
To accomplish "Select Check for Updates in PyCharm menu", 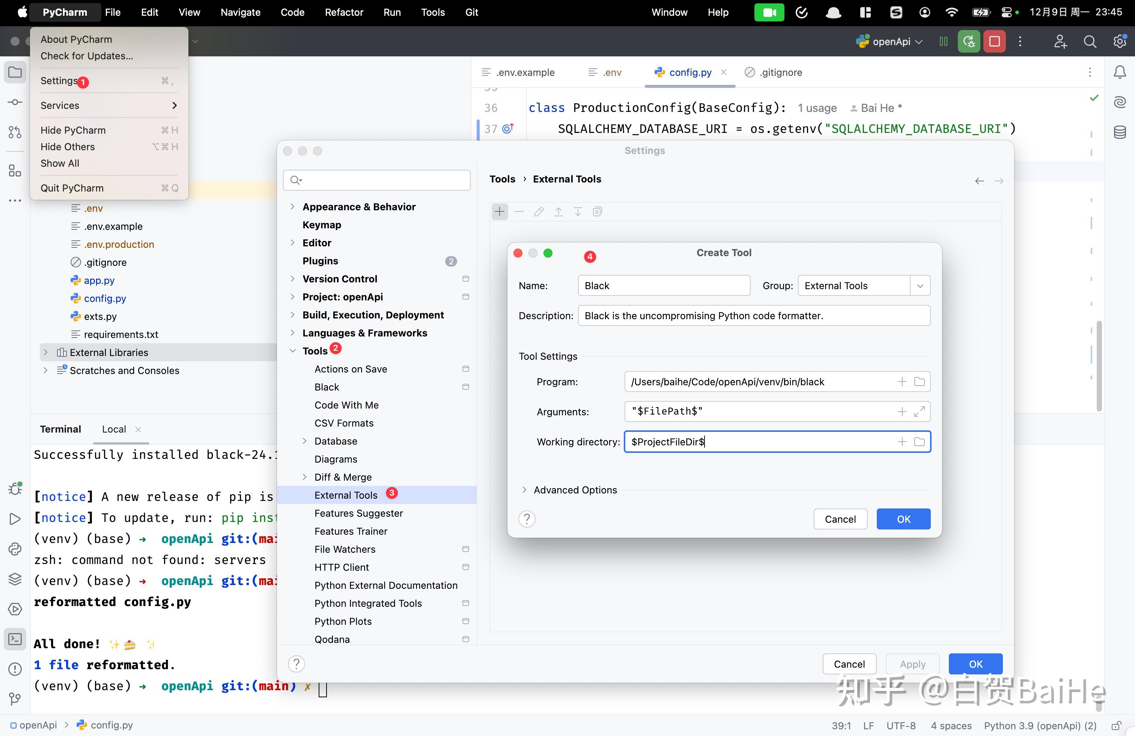I will click(86, 56).
